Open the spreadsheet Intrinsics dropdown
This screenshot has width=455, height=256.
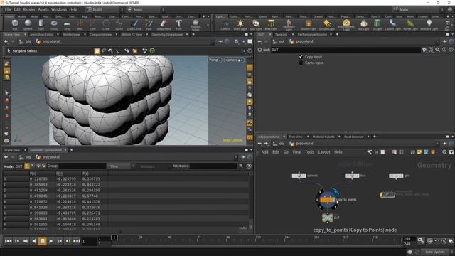(151, 166)
